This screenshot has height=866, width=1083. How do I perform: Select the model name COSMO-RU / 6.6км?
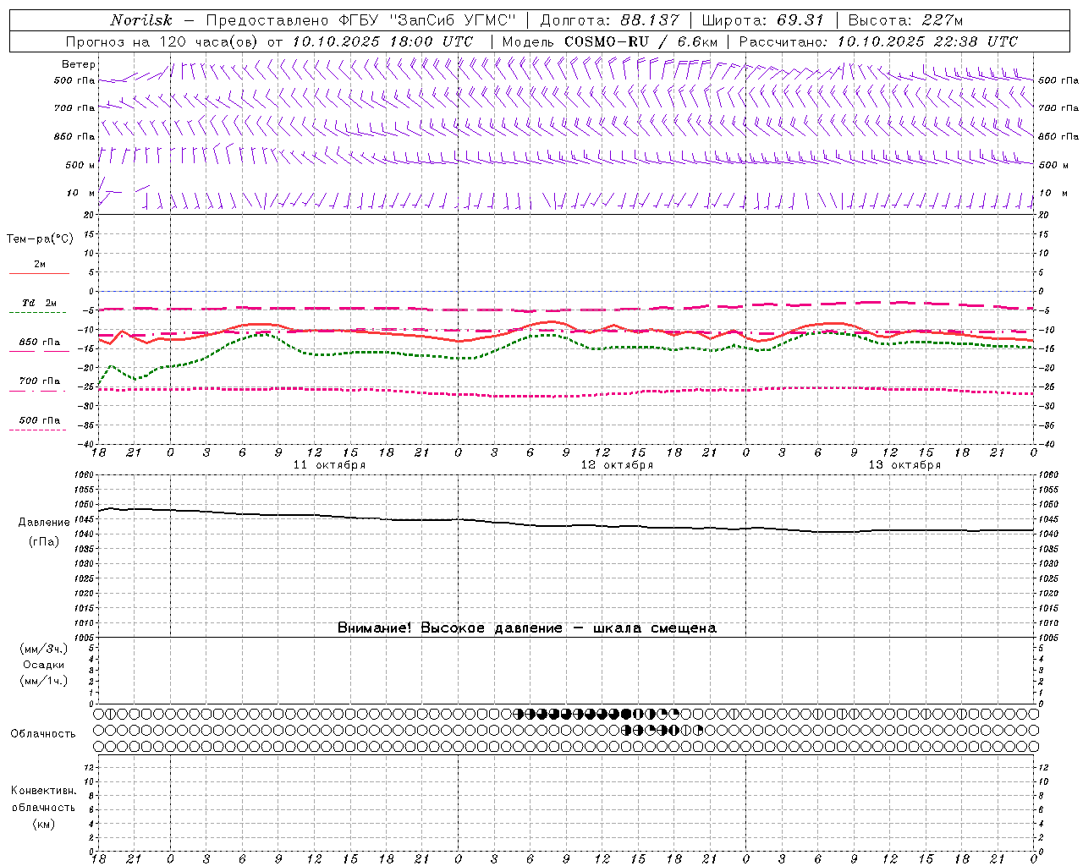[x=640, y=41]
